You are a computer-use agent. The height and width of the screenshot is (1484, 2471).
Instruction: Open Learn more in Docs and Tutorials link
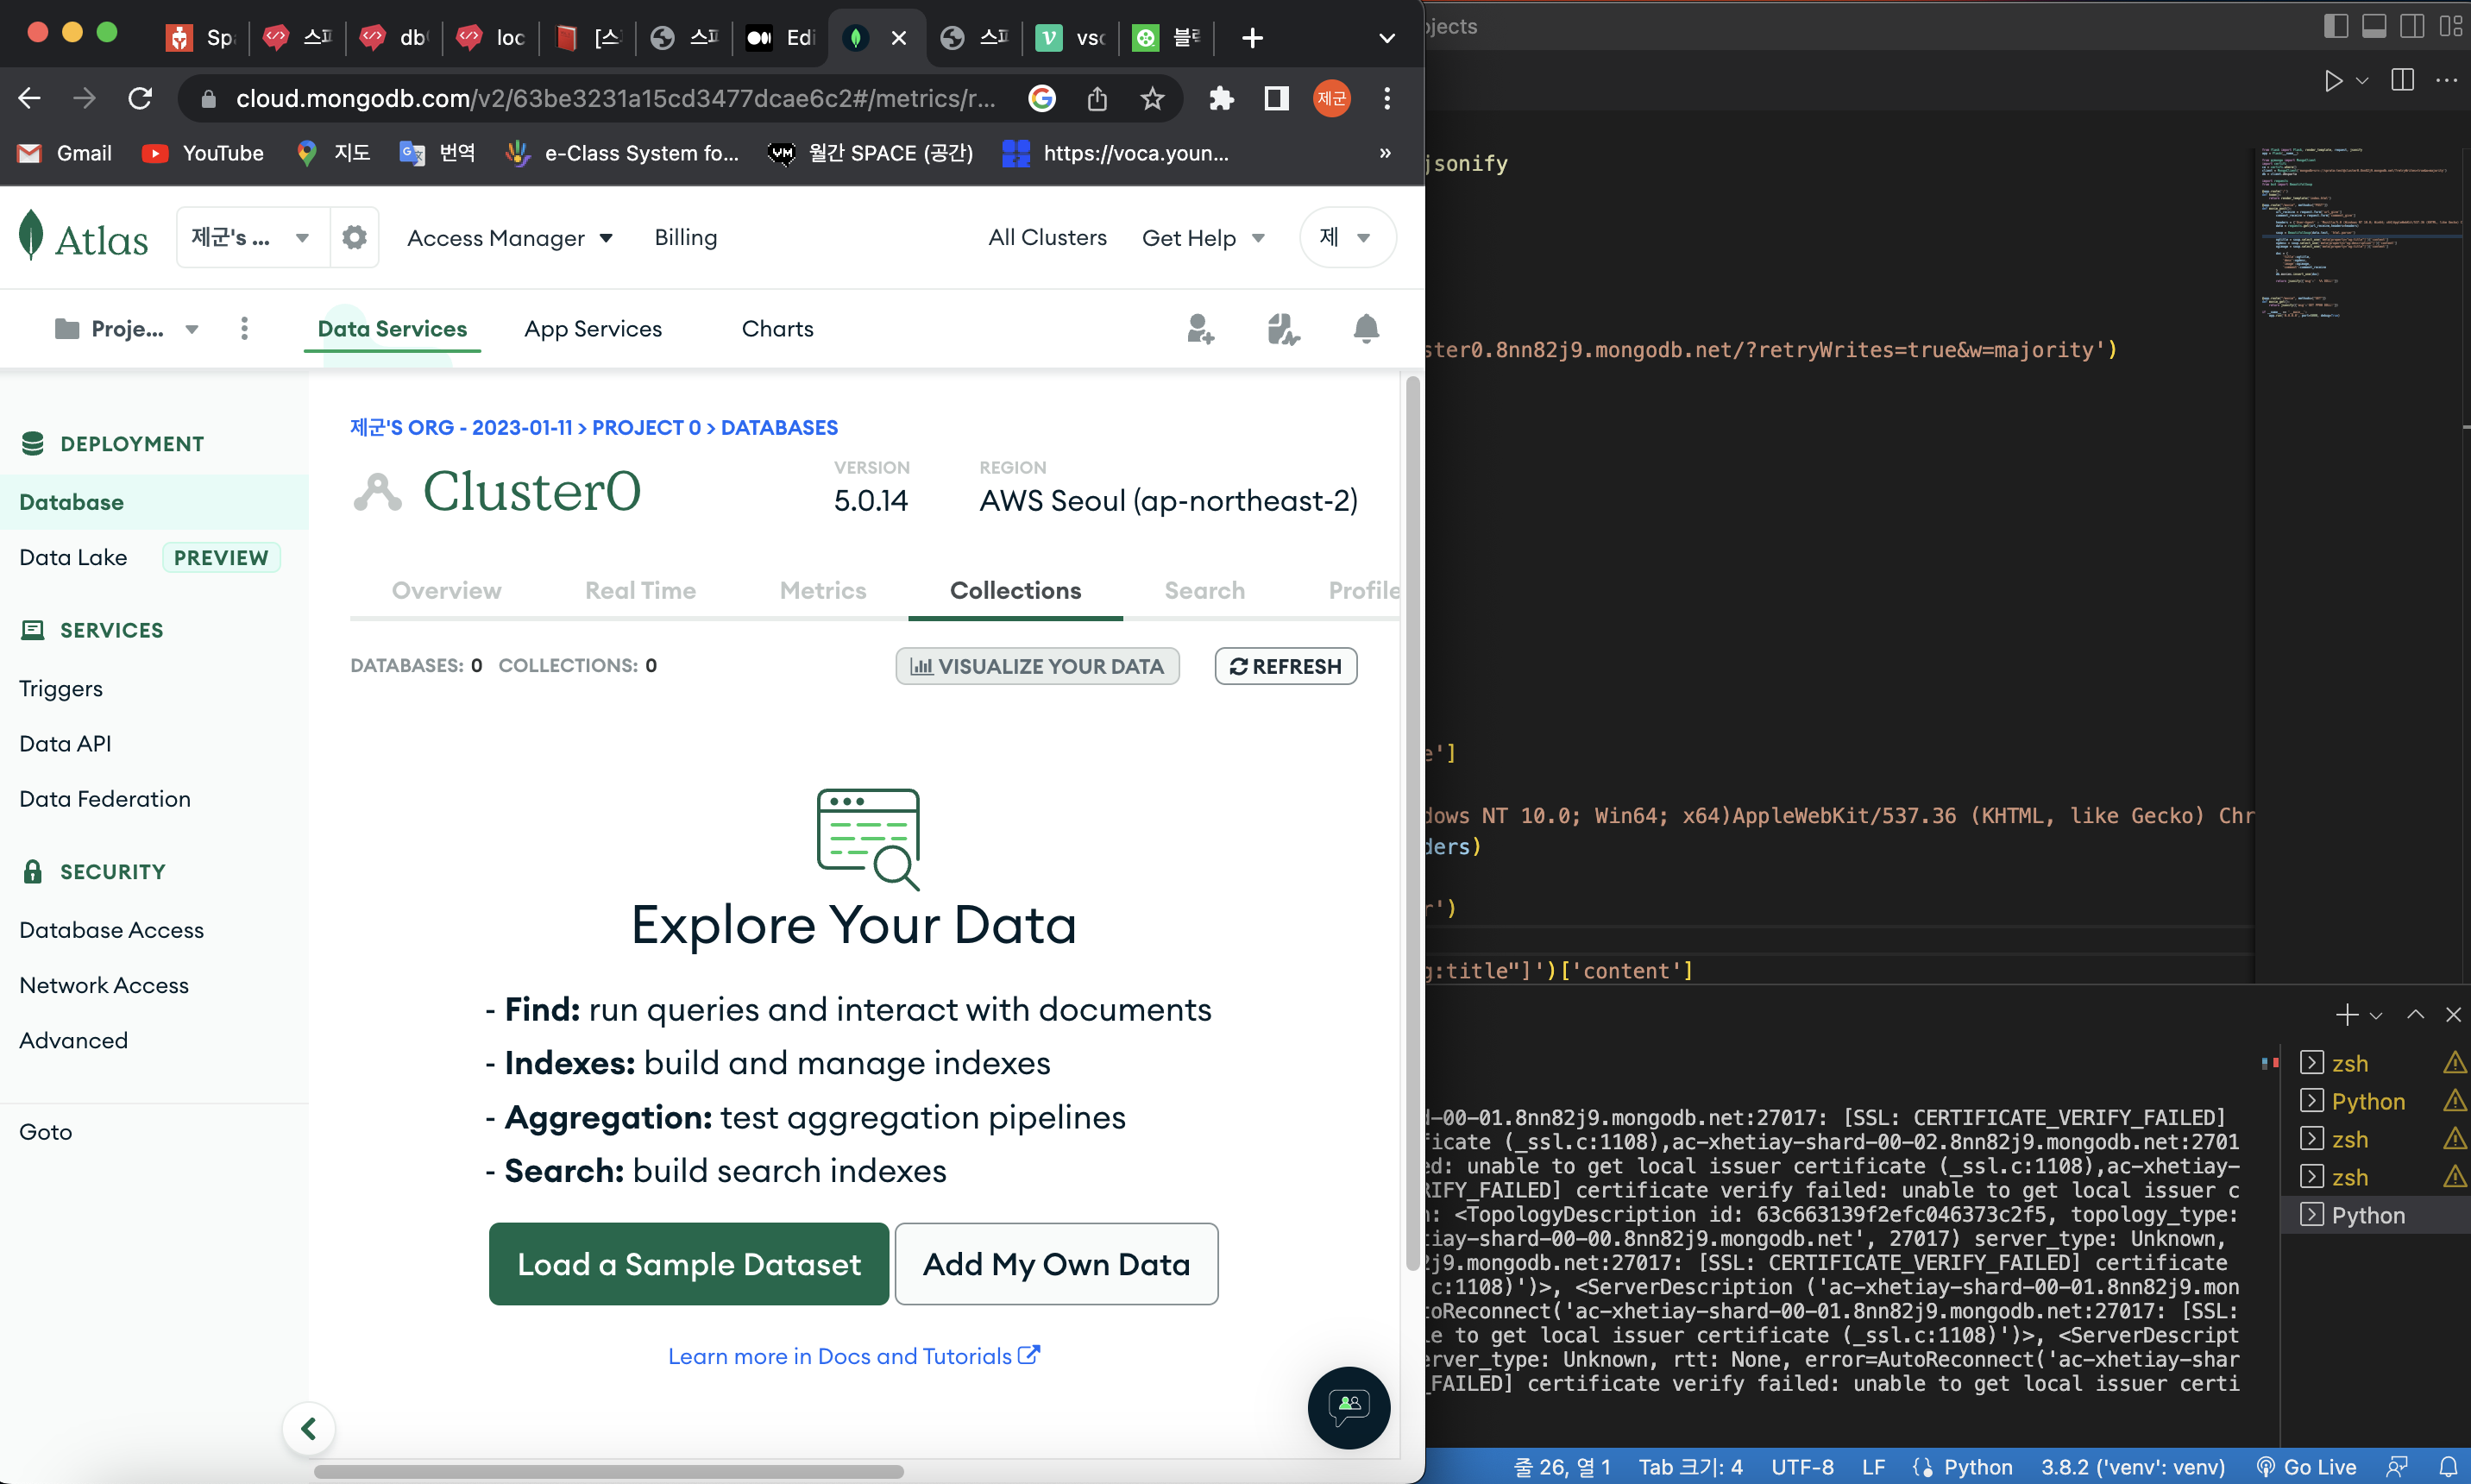click(854, 1356)
